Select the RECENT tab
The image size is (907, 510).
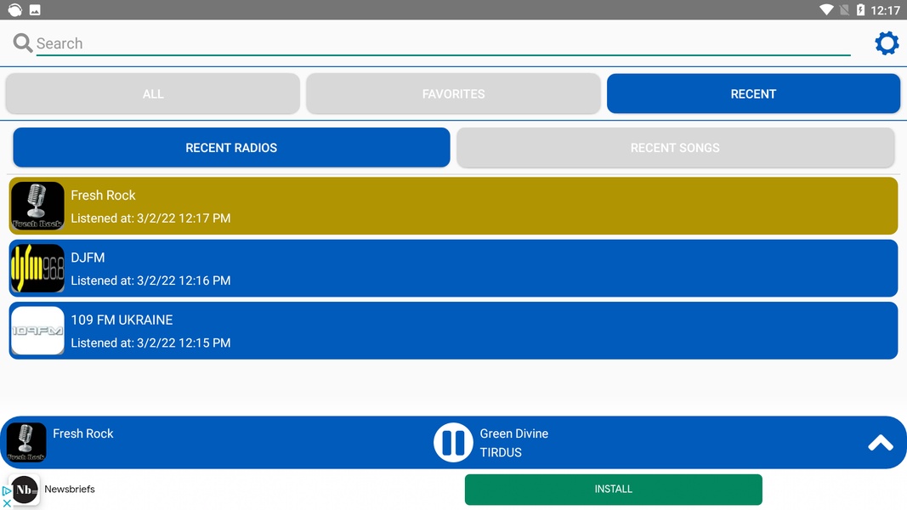click(753, 93)
